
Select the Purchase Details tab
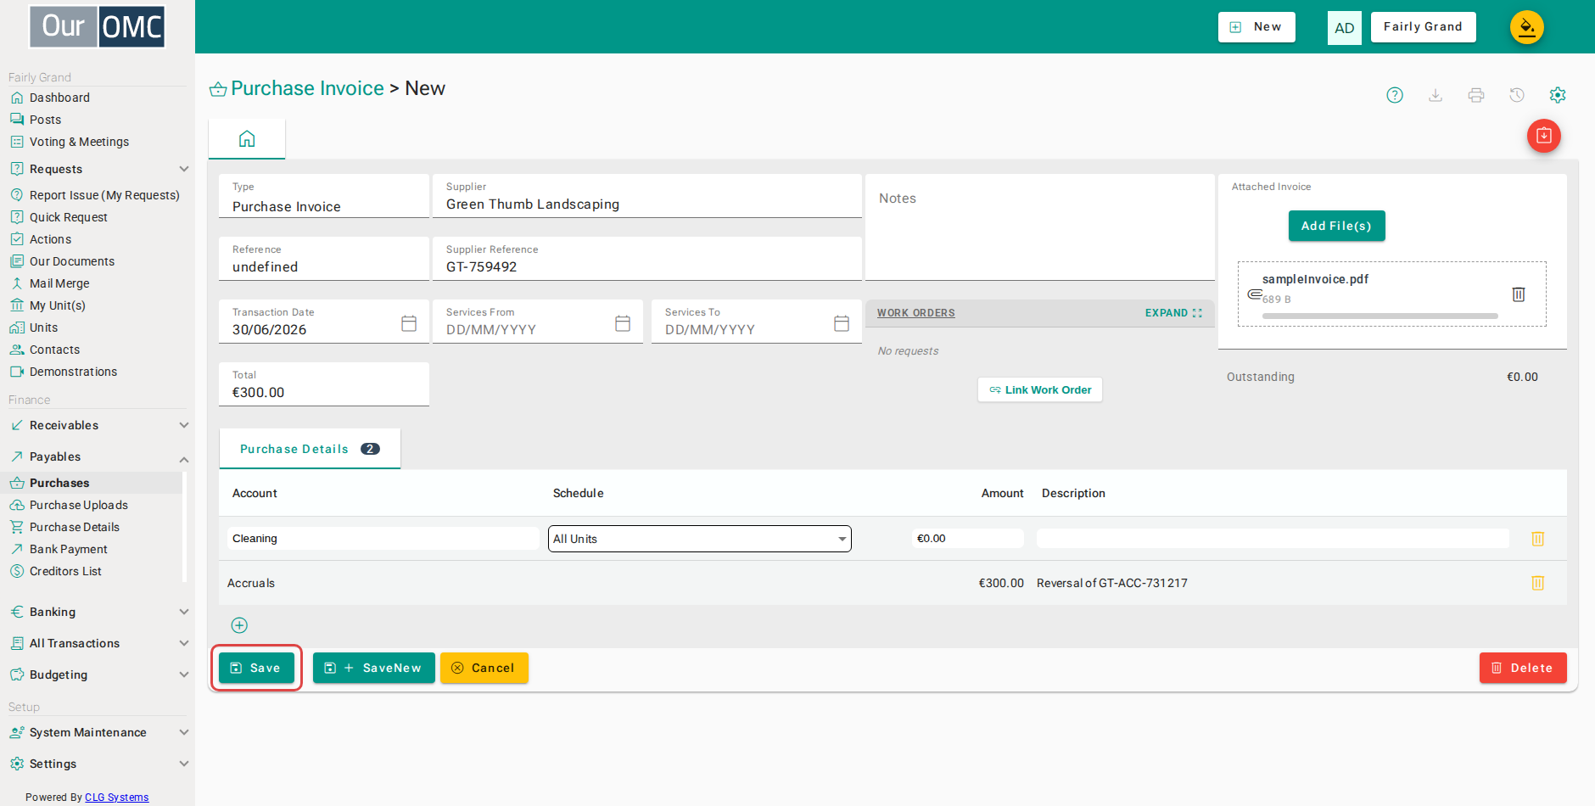(310, 449)
